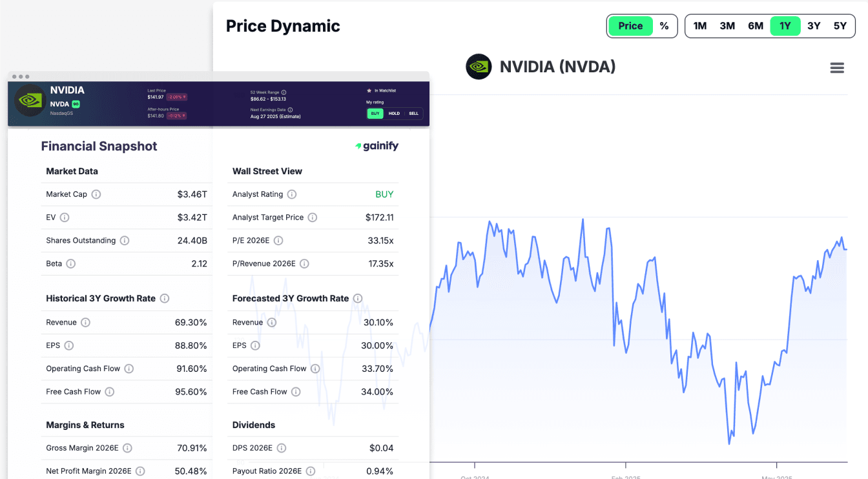Click the NVIDIA logo in the snapshot header
The image size is (868, 479).
30,100
